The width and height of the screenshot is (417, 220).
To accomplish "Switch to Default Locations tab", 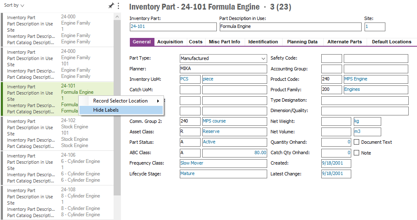I will point(391,42).
